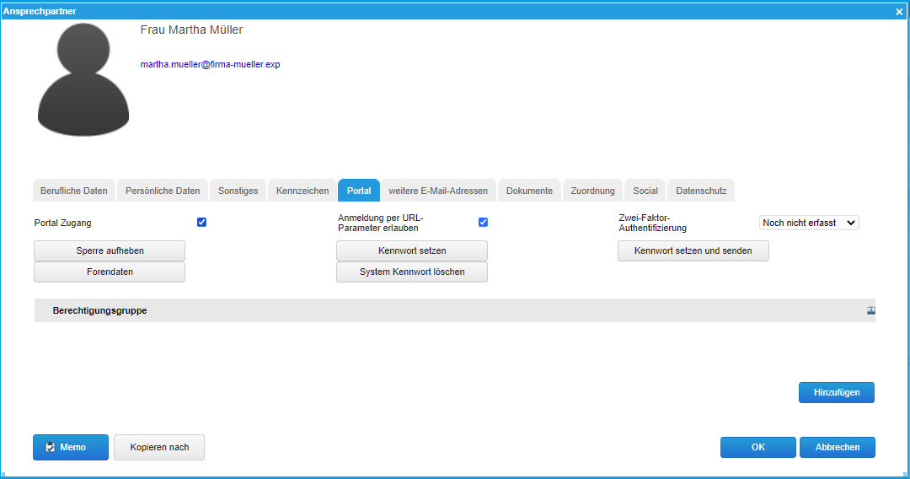910x479 pixels.
Task: Click the name Frau Martha Müller
Action: (x=191, y=30)
